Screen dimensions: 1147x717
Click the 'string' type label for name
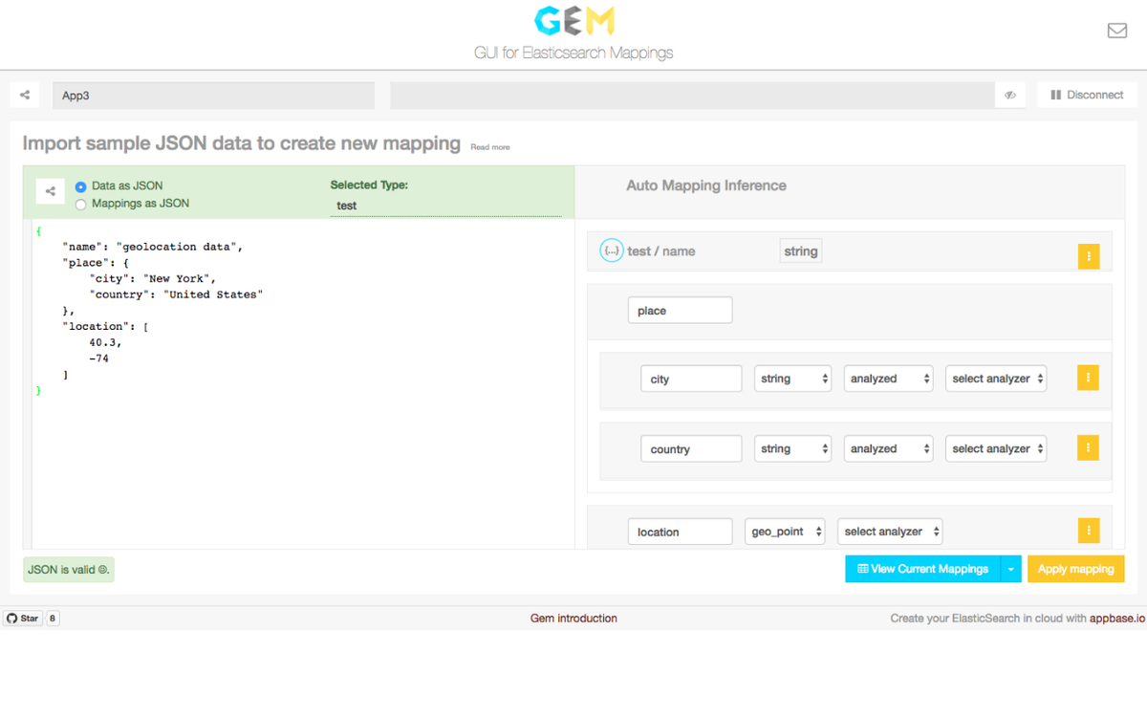[801, 251]
